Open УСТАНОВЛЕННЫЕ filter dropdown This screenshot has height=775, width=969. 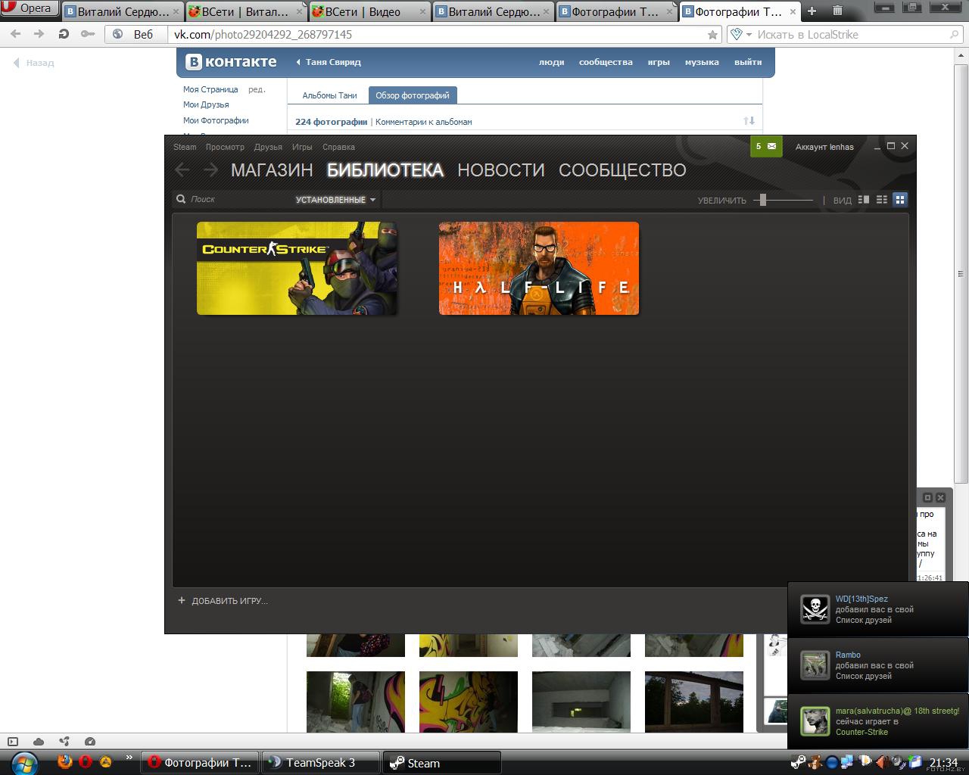pos(335,200)
